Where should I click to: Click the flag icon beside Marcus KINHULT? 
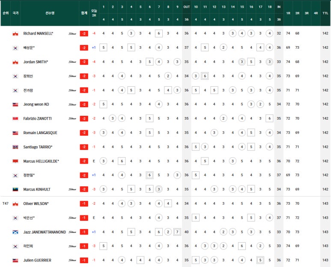pyautogui.click(x=15, y=189)
